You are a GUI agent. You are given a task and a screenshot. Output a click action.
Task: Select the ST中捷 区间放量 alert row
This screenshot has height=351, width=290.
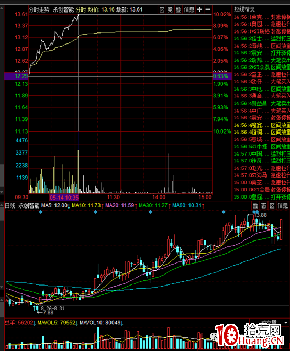coord(262,147)
